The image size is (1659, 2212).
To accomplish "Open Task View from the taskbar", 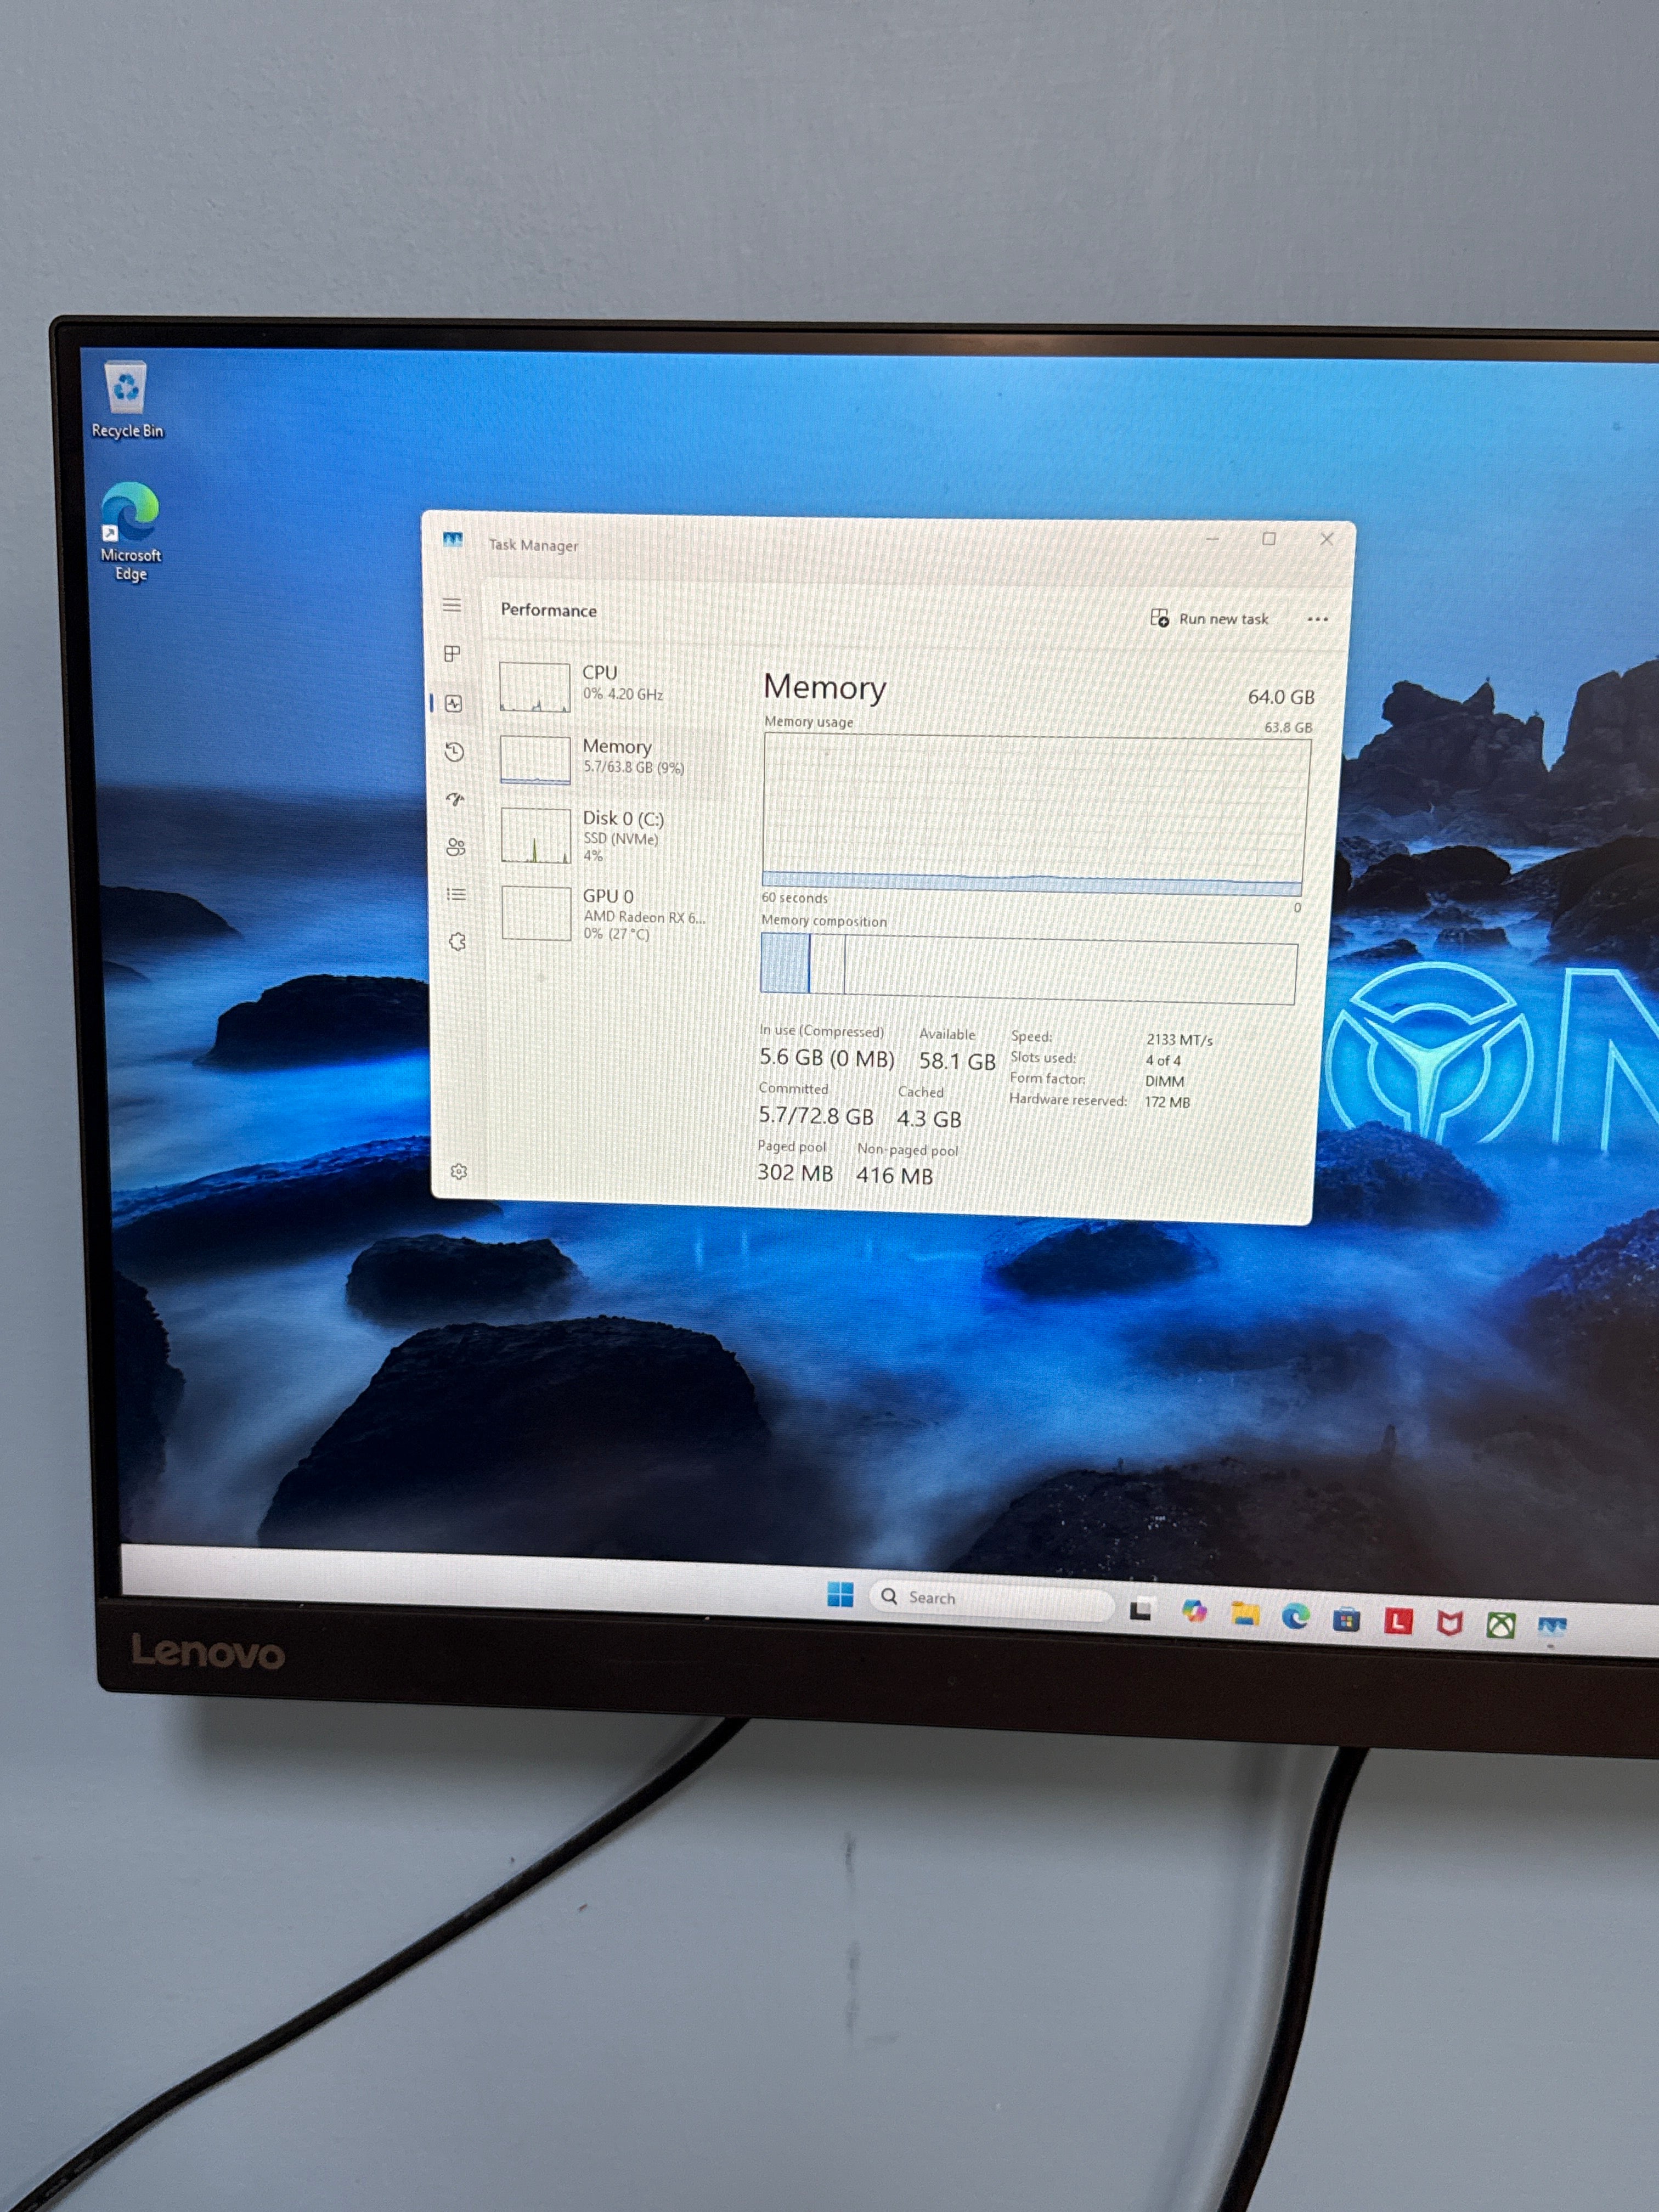I will click(1141, 1609).
